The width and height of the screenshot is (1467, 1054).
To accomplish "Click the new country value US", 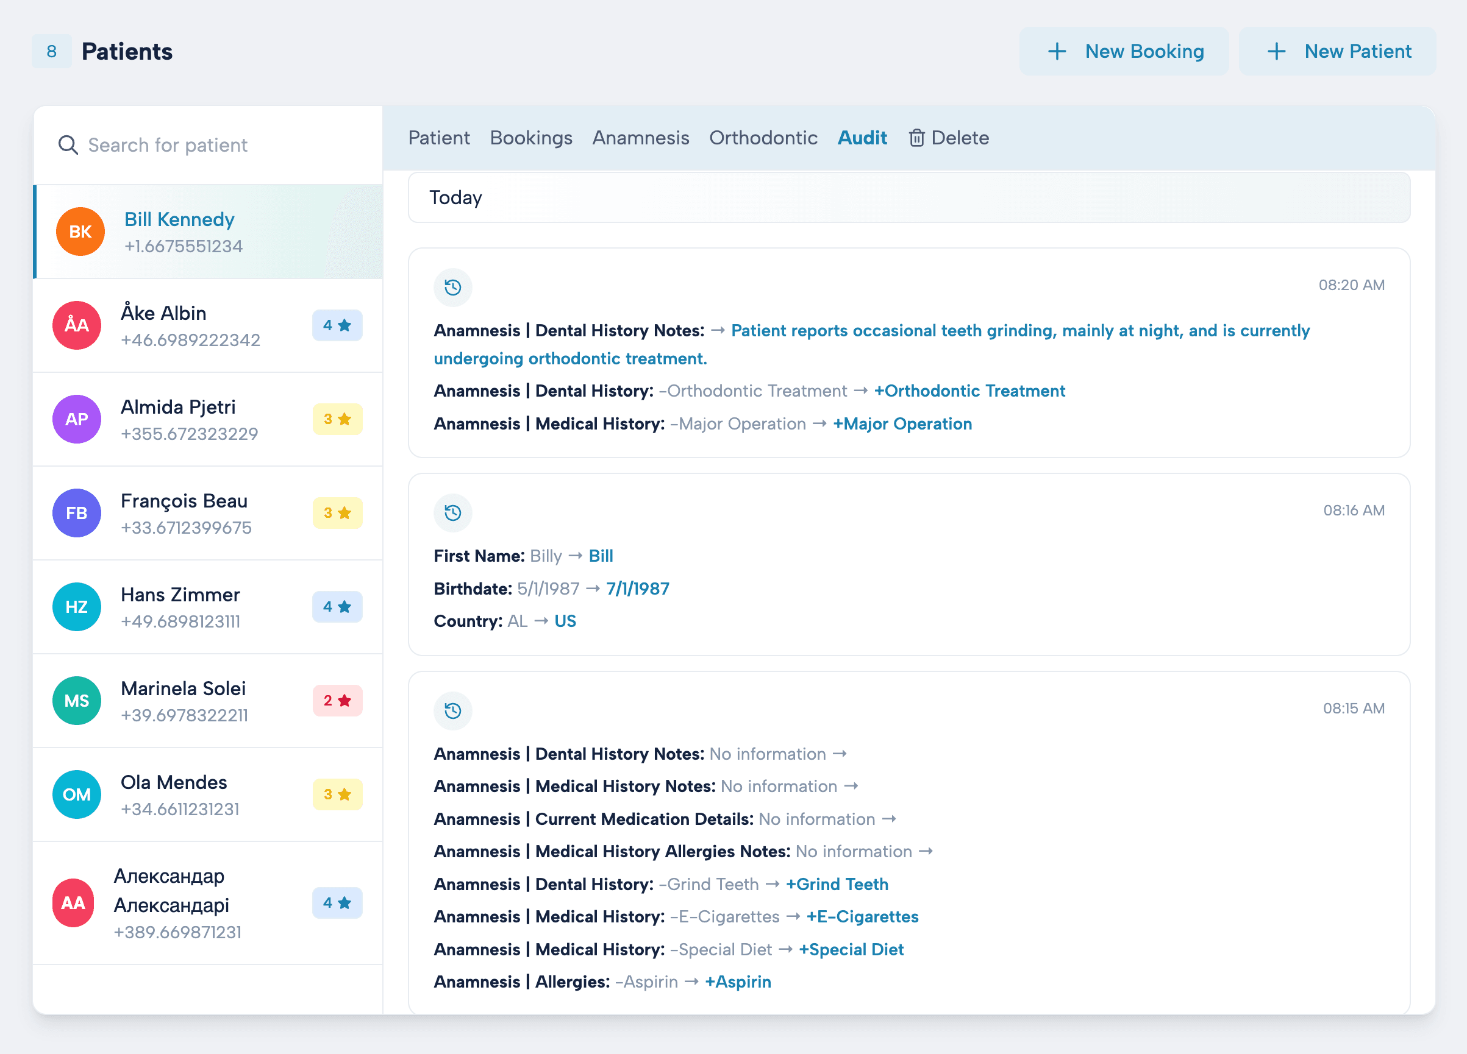I will 565,621.
